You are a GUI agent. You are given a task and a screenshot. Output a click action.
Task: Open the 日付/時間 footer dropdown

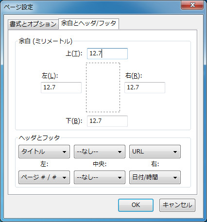pyautogui.click(x=155, y=177)
